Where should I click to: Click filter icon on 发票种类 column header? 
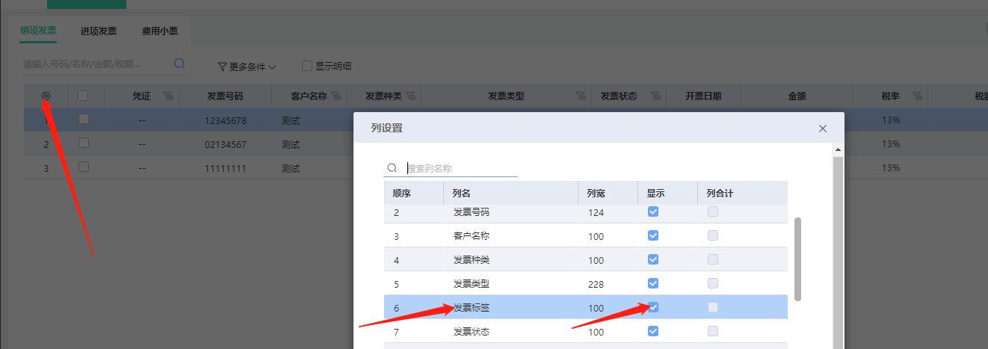point(410,96)
